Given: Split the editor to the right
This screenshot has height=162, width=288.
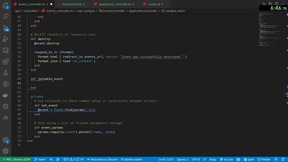Looking at the screenshot, I should click(x=276, y=4).
